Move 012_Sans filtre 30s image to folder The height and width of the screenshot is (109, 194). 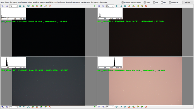click(142, 107)
